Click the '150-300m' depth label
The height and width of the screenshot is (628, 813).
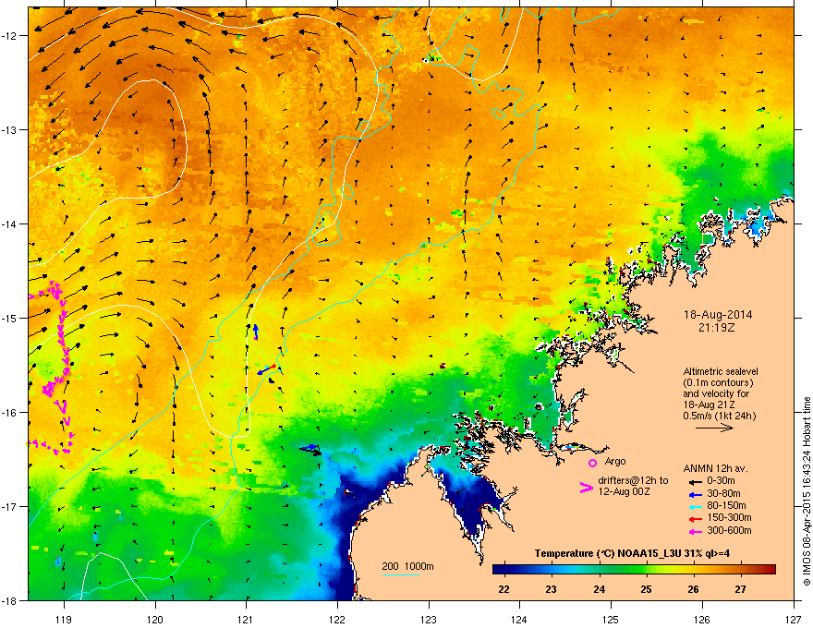(729, 517)
